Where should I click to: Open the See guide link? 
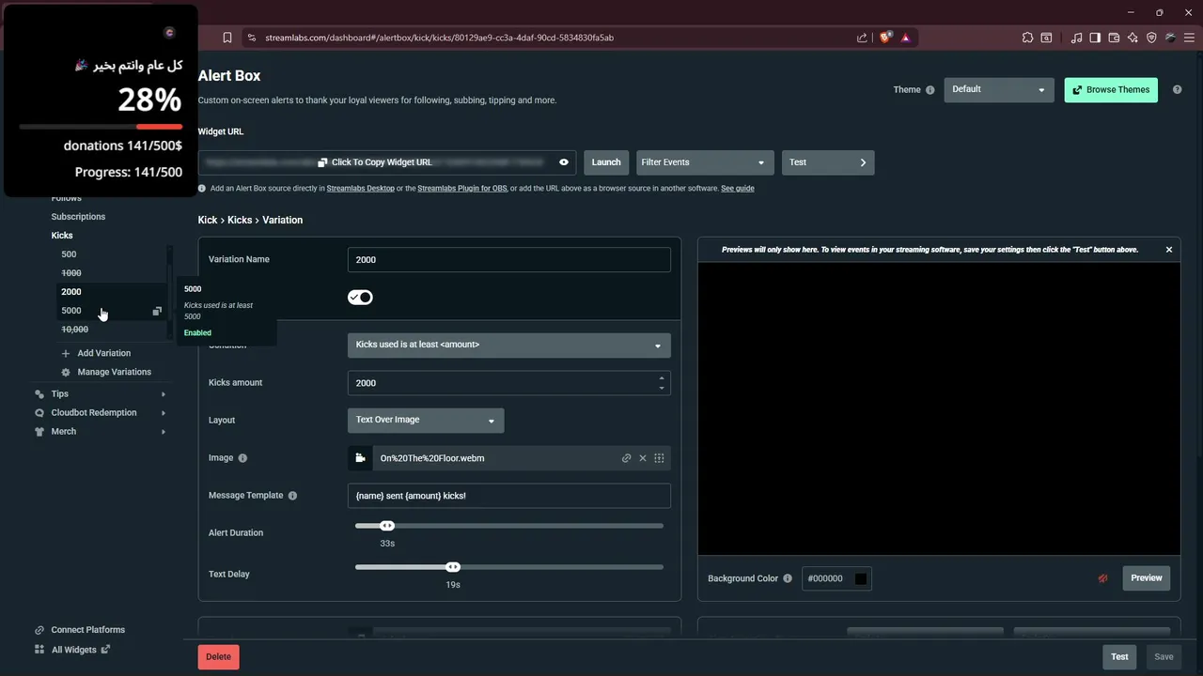click(738, 189)
